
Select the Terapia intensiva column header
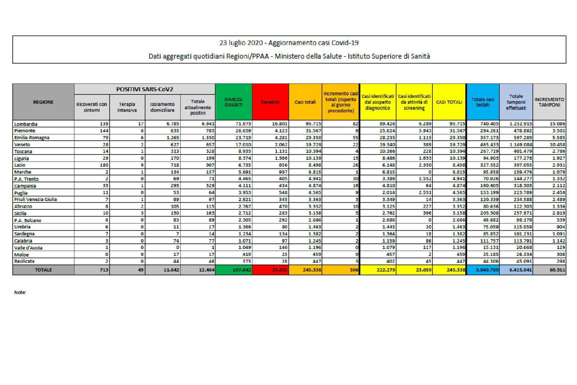(x=127, y=107)
